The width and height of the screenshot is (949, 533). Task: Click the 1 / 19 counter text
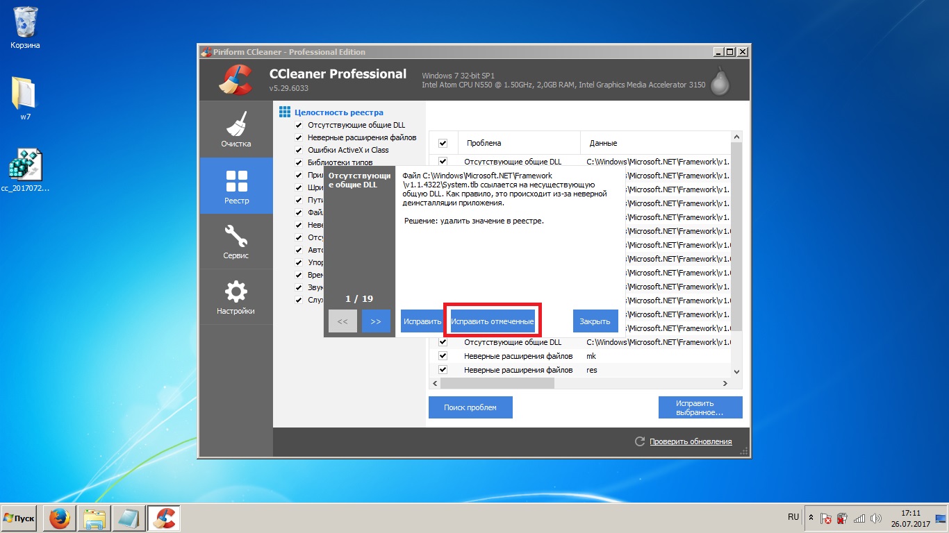[359, 298]
